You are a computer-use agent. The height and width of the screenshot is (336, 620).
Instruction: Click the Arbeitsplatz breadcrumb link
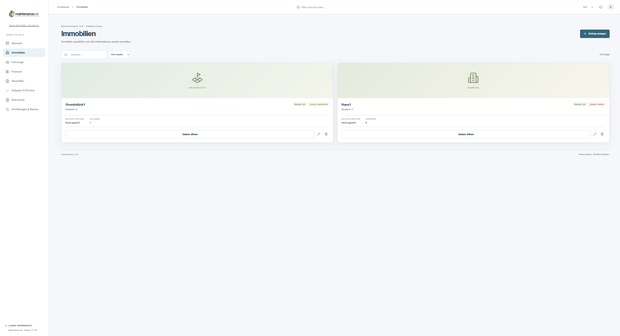[x=63, y=7]
